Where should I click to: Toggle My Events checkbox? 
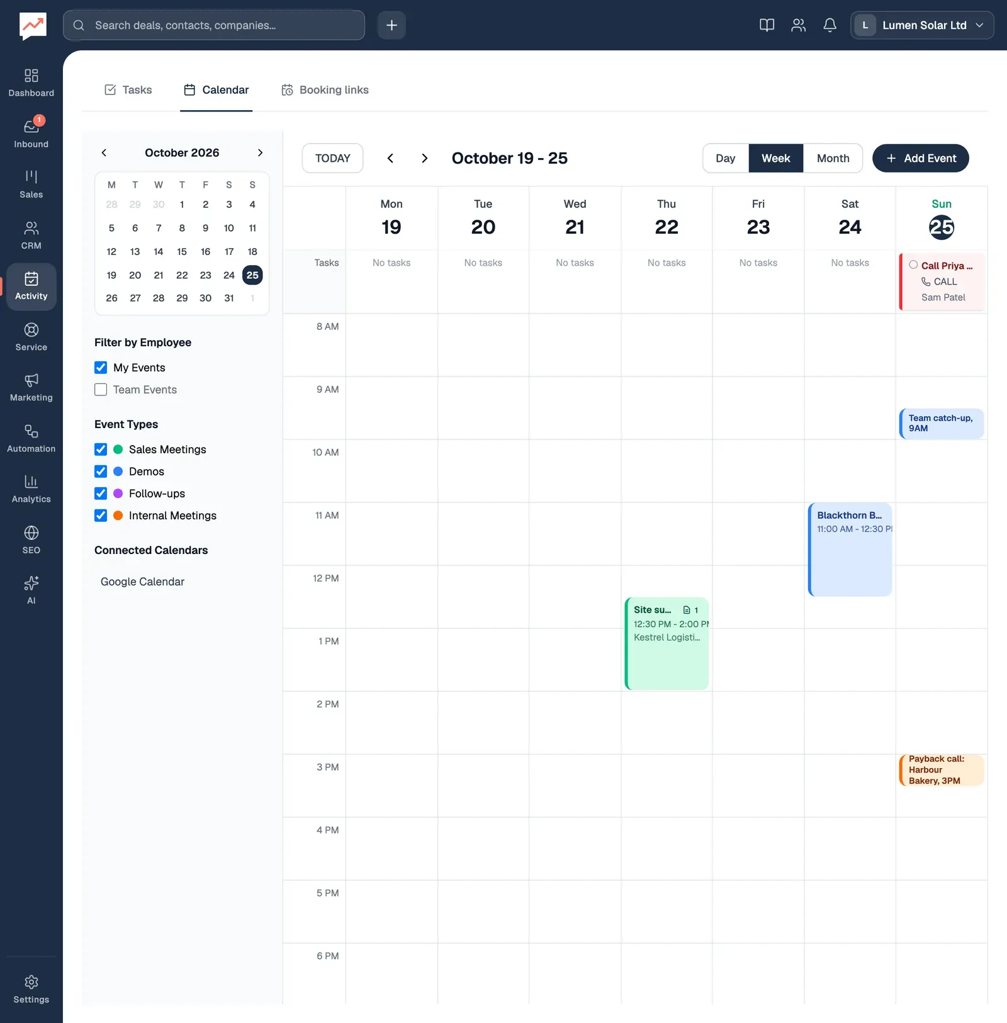[x=101, y=368]
